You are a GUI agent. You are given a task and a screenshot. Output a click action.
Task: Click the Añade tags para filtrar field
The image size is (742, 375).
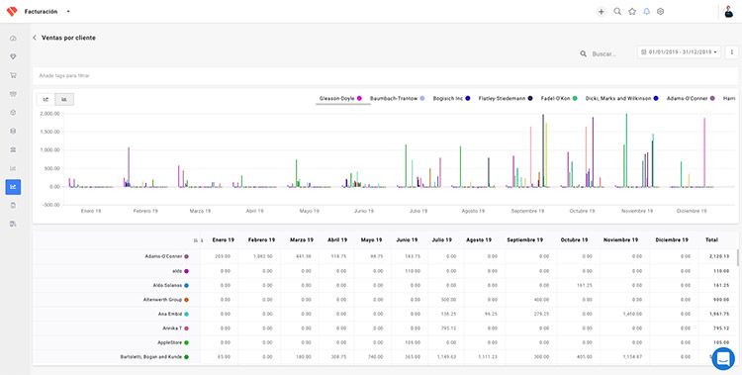(x=385, y=76)
